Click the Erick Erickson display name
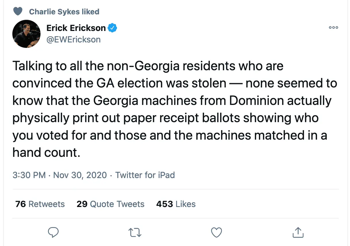This screenshot has height=246, width=350. pos(76,28)
